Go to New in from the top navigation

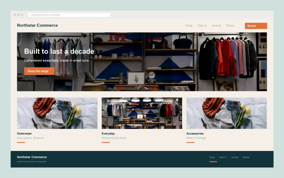[x=202, y=26]
